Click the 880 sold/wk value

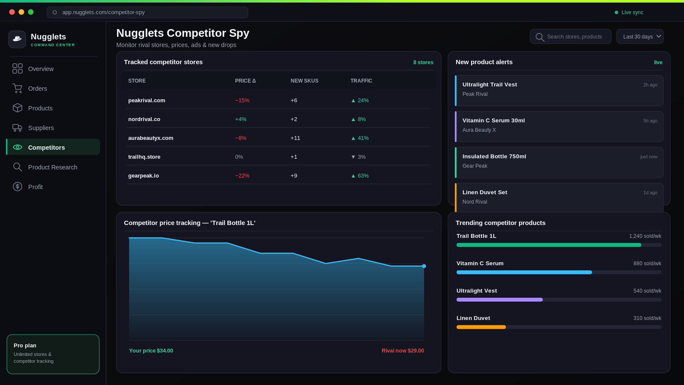(x=647, y=264)
